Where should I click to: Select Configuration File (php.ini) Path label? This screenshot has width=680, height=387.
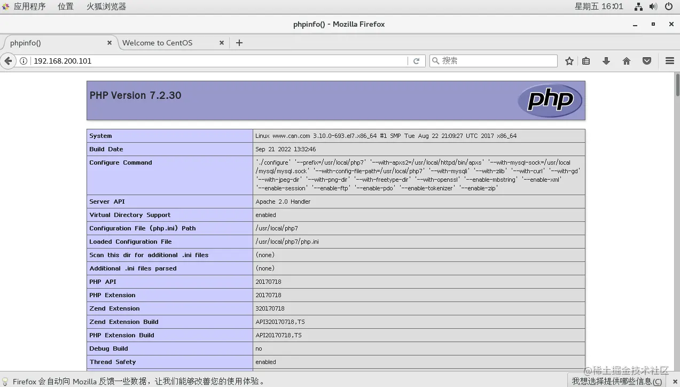point(143,228)
